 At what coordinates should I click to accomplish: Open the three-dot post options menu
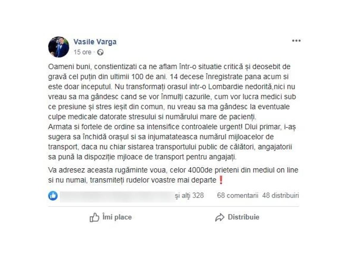pos(296,41)
